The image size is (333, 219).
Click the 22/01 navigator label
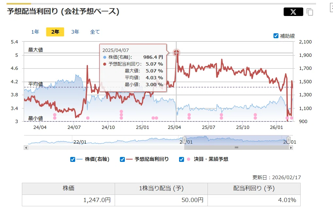coord(80,142)
